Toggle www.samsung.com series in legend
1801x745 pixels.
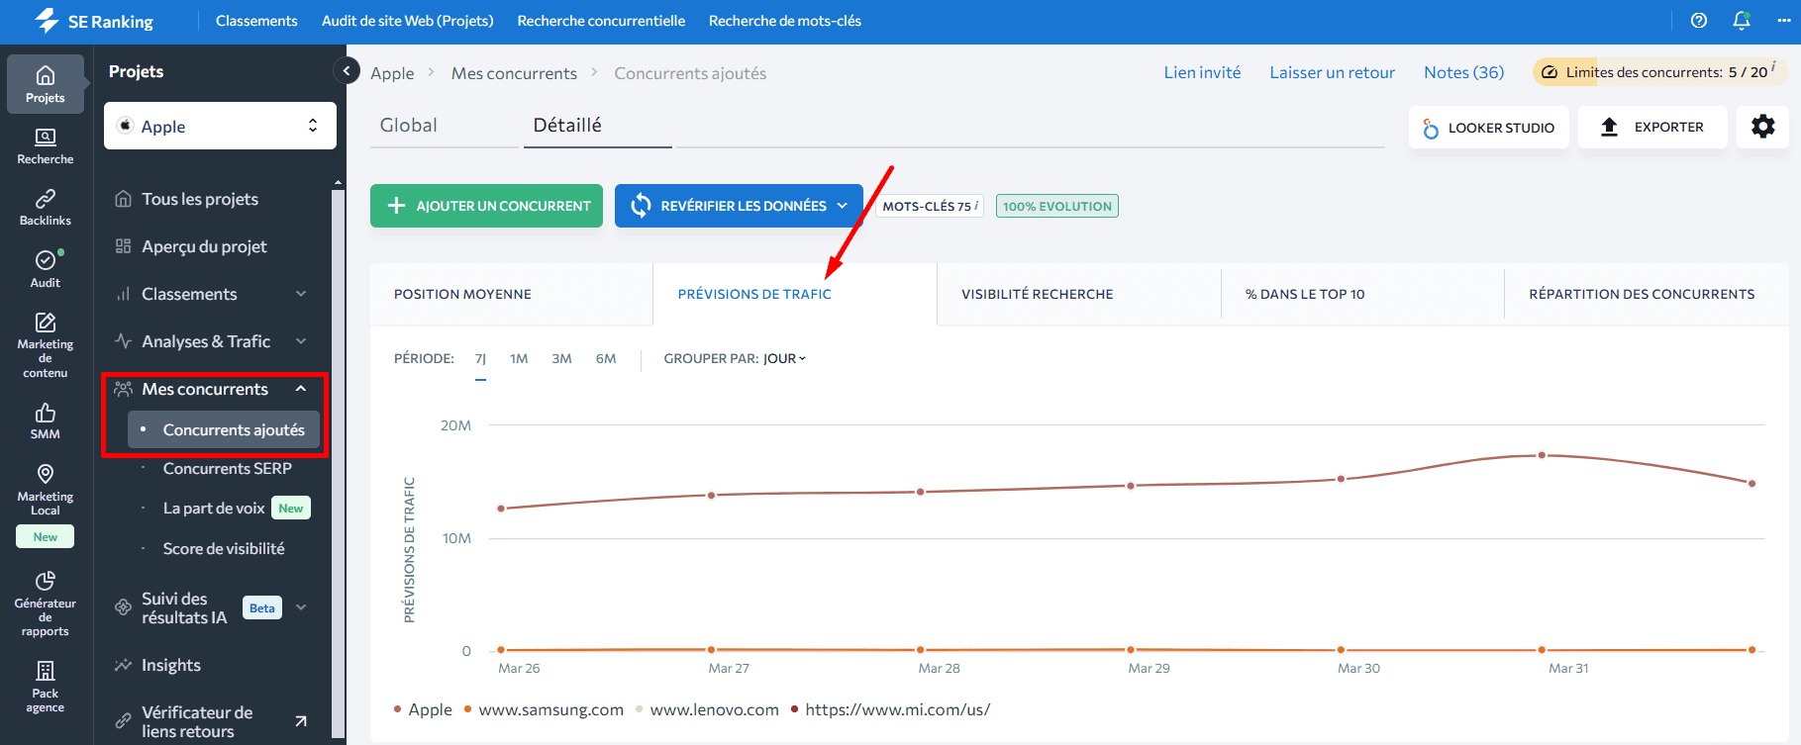coord(544,709)
